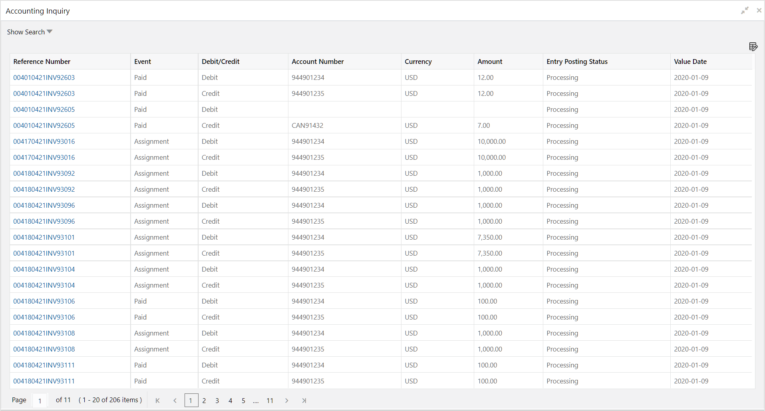Screen dimensions: 765x411
Task: Click the Page number input field
Action: click(x=40, y=401)
